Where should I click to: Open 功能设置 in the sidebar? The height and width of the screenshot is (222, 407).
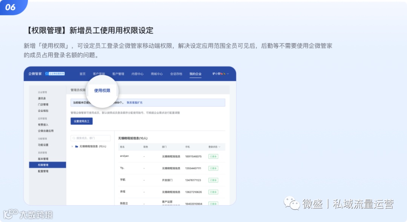[43, 145]
